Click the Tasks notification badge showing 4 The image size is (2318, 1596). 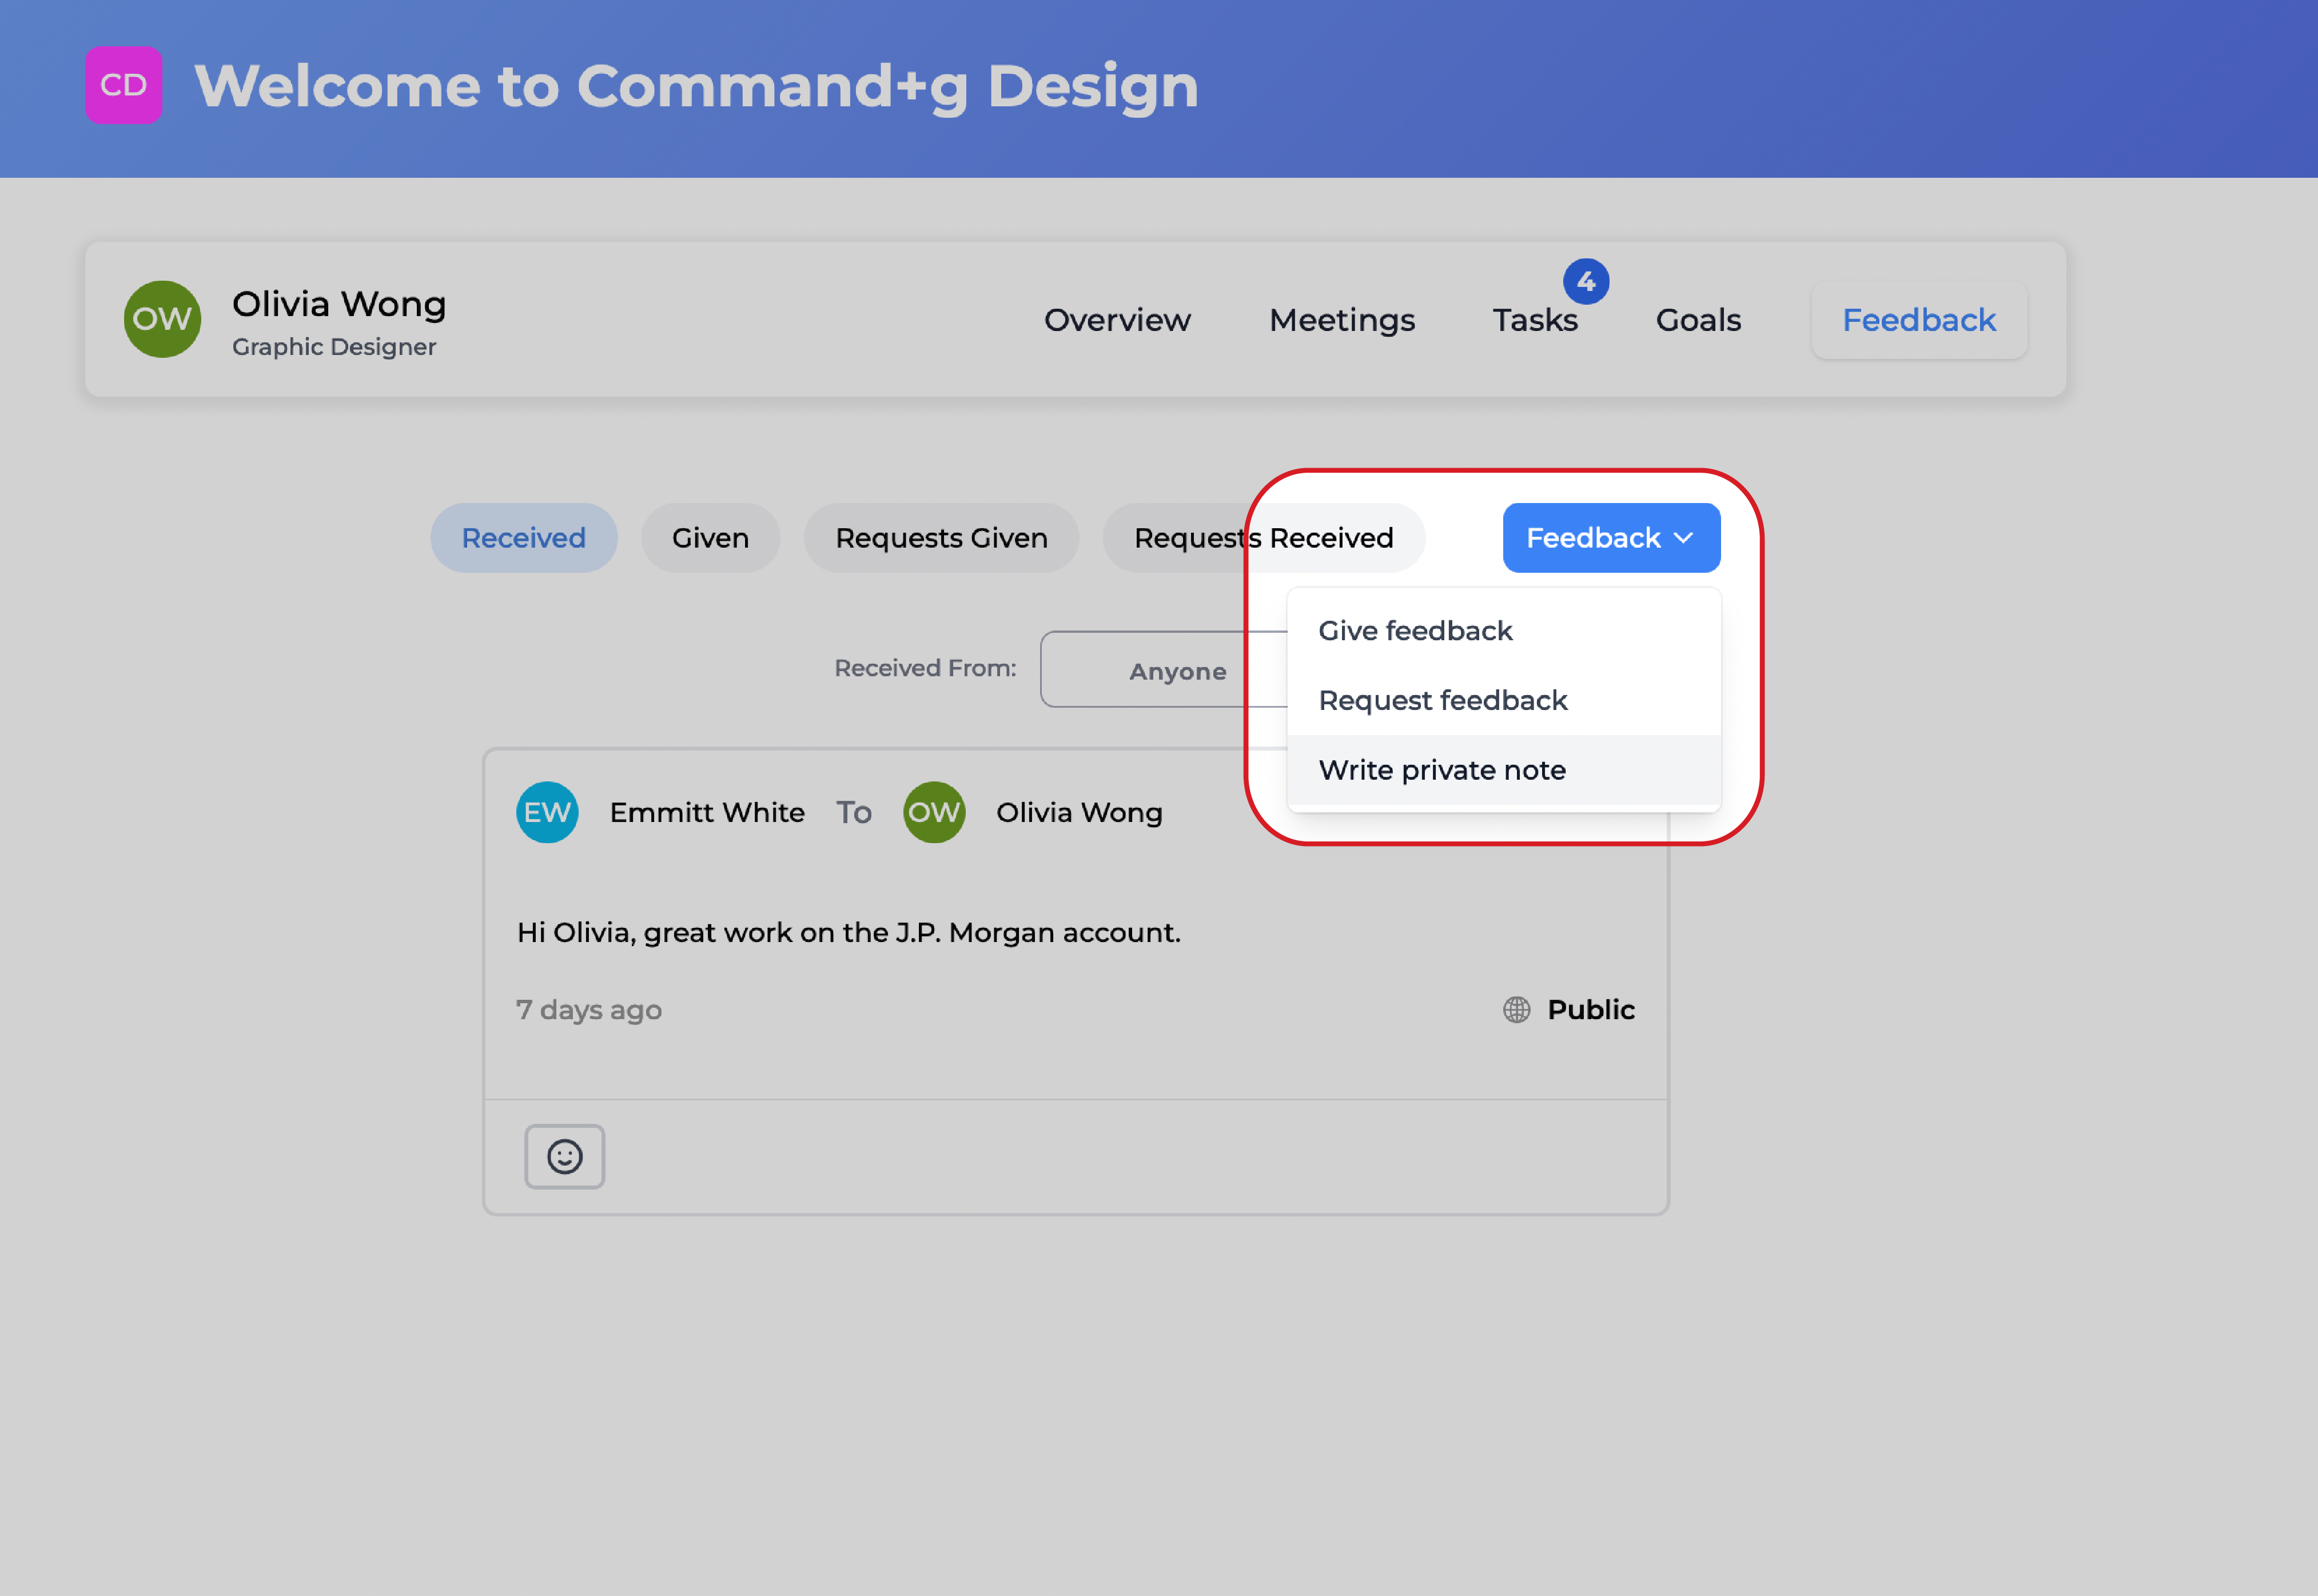[x=1586, y=282]
